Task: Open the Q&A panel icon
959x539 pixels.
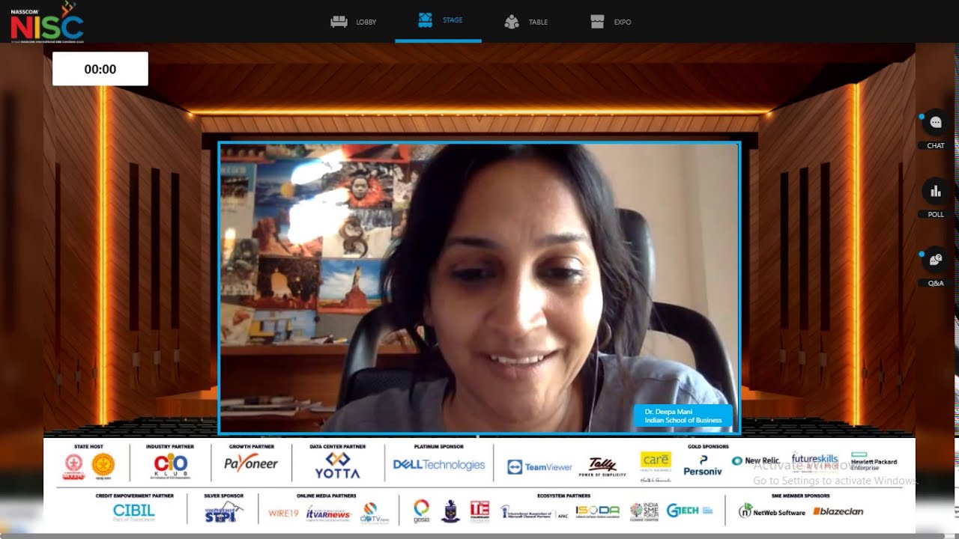Action: point(935,260)
